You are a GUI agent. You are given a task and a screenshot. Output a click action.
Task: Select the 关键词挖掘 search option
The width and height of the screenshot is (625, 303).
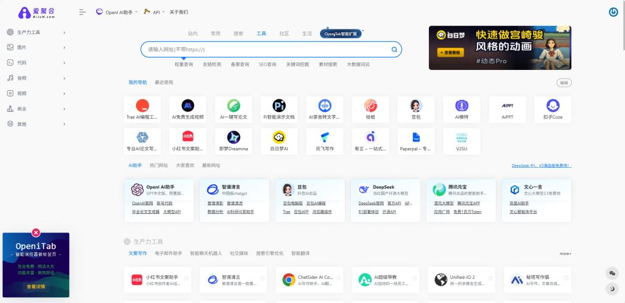[x=297, y=64]
